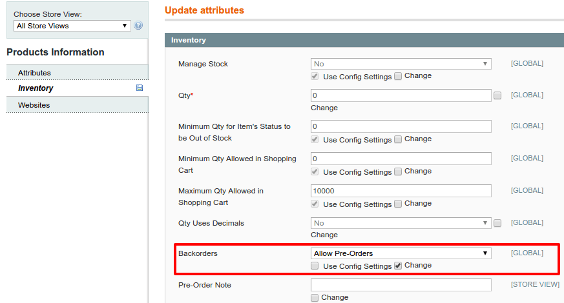
Task: Uncheck the Change checkbox for Backorders
Action: [398, 266]
